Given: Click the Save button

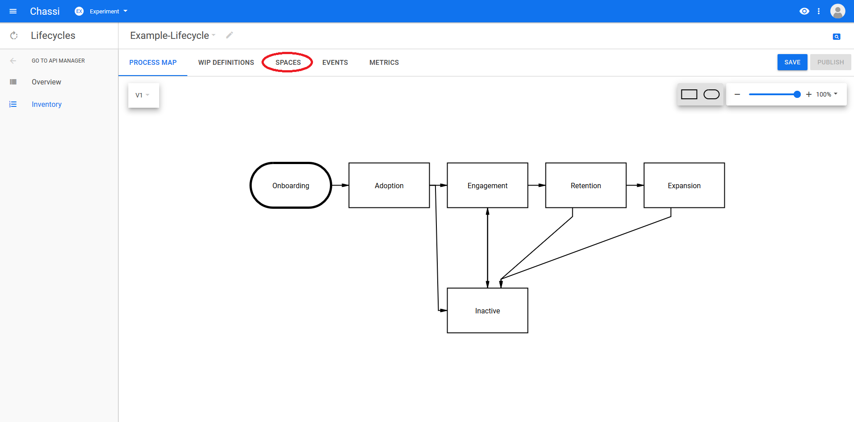Looking at the screenshot, I should (x=792, y=62).
